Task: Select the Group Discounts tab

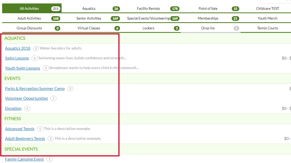Action: coord(29,28)
